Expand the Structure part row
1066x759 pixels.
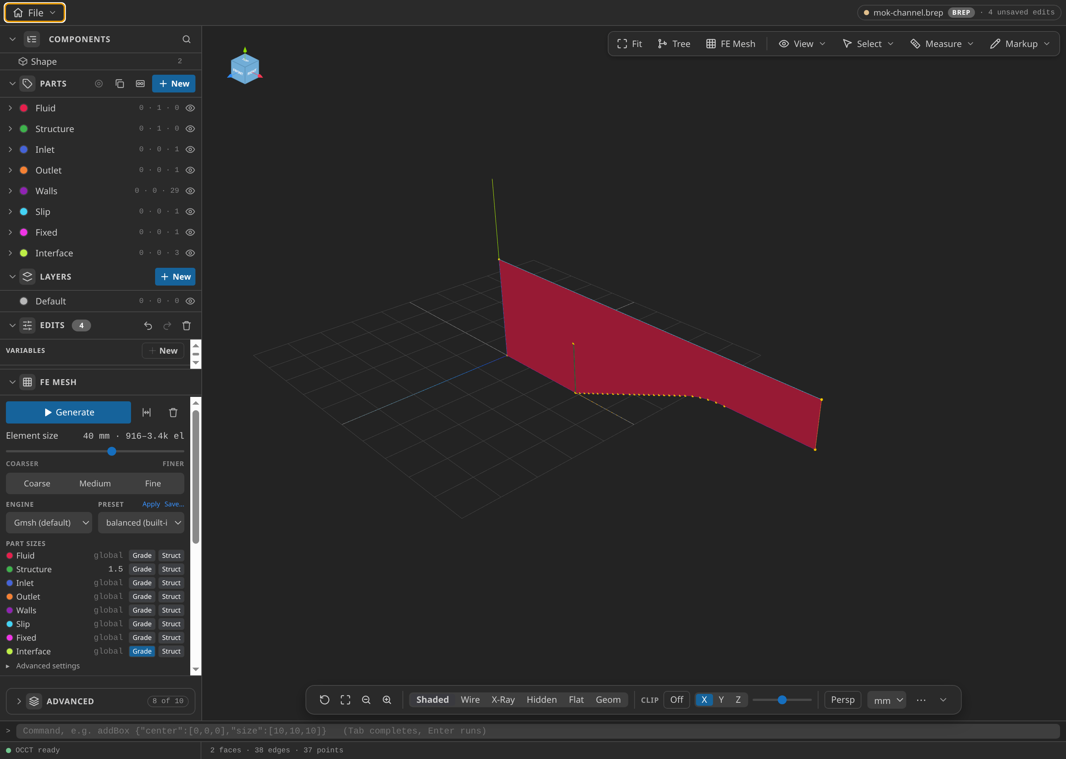click(10, 128)
